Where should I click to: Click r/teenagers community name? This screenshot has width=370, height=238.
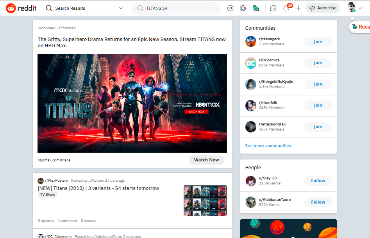269,39
